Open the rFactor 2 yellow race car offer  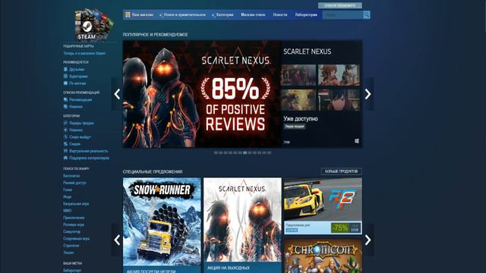[323, 206]
